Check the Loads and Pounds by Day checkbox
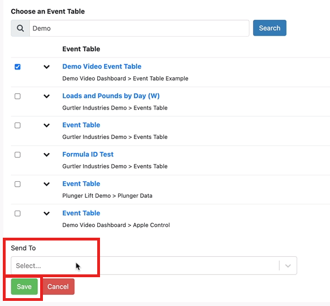The image size is (330, 306). (18, 97)
